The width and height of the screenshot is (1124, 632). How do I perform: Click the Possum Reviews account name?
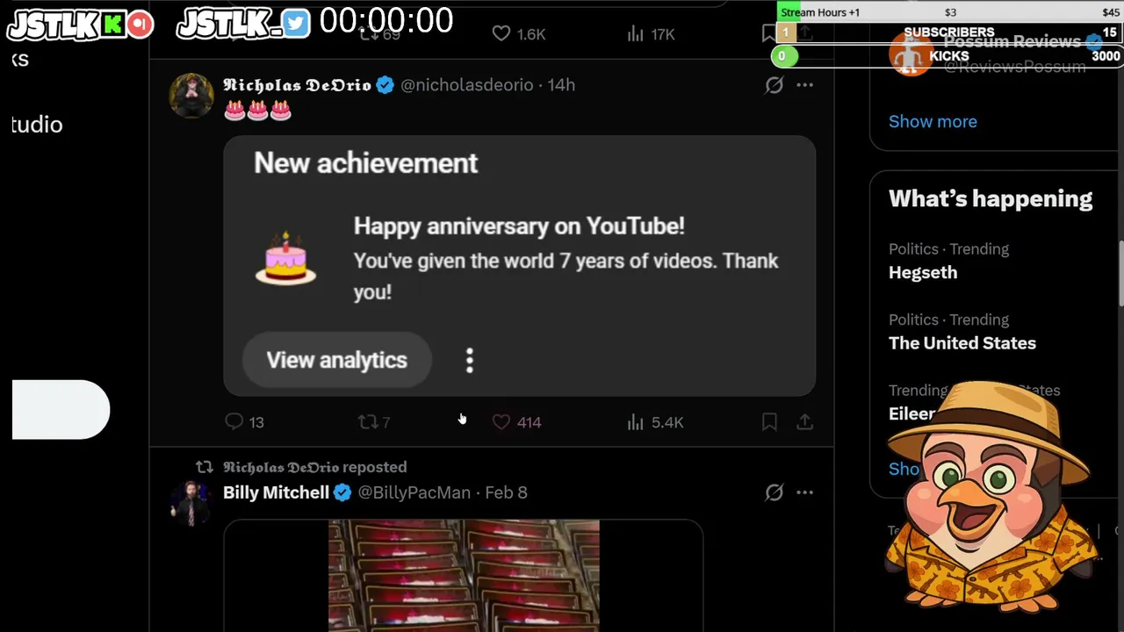pyautogui.click(x=1012, y=42)
